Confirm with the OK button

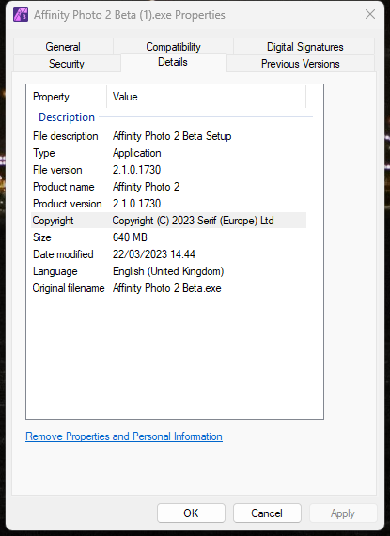coord(191,513)
